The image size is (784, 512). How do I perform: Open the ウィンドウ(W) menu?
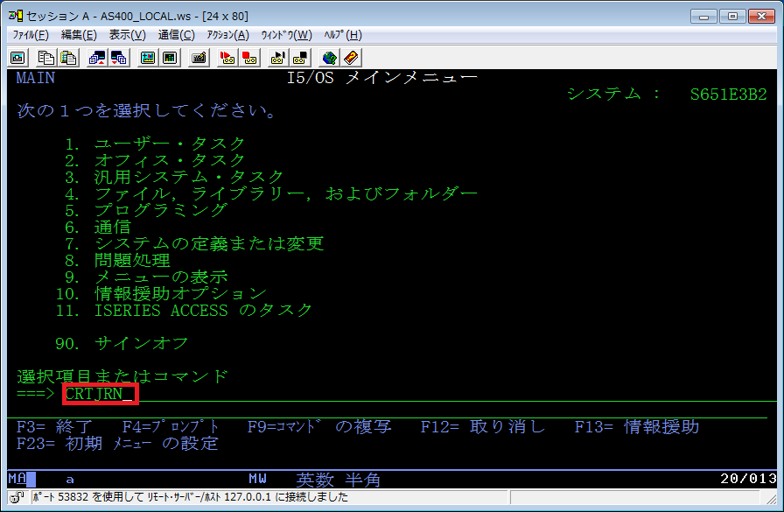tap(286, 35)
